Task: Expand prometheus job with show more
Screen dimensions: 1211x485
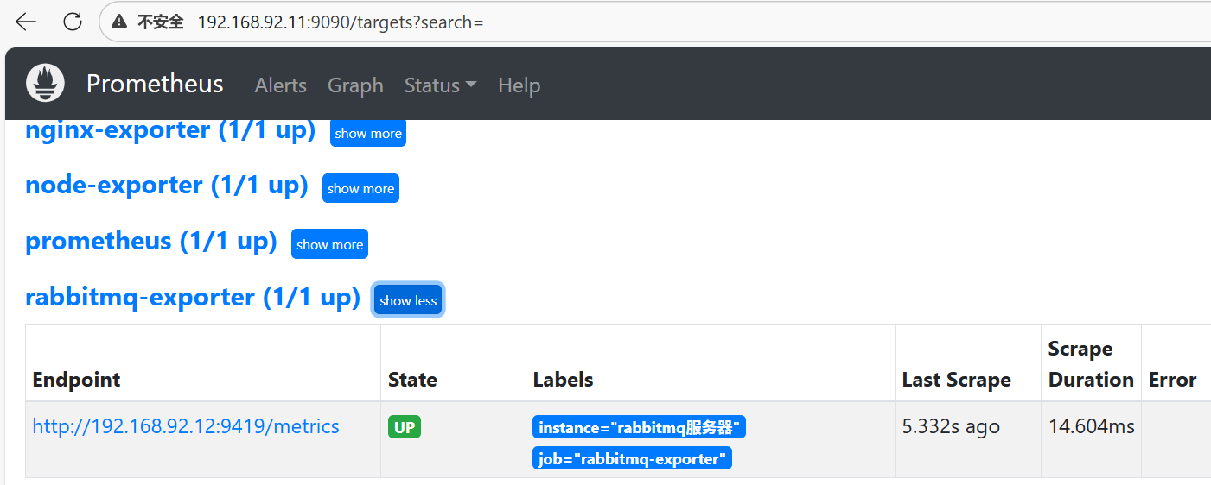Action: 329,244
